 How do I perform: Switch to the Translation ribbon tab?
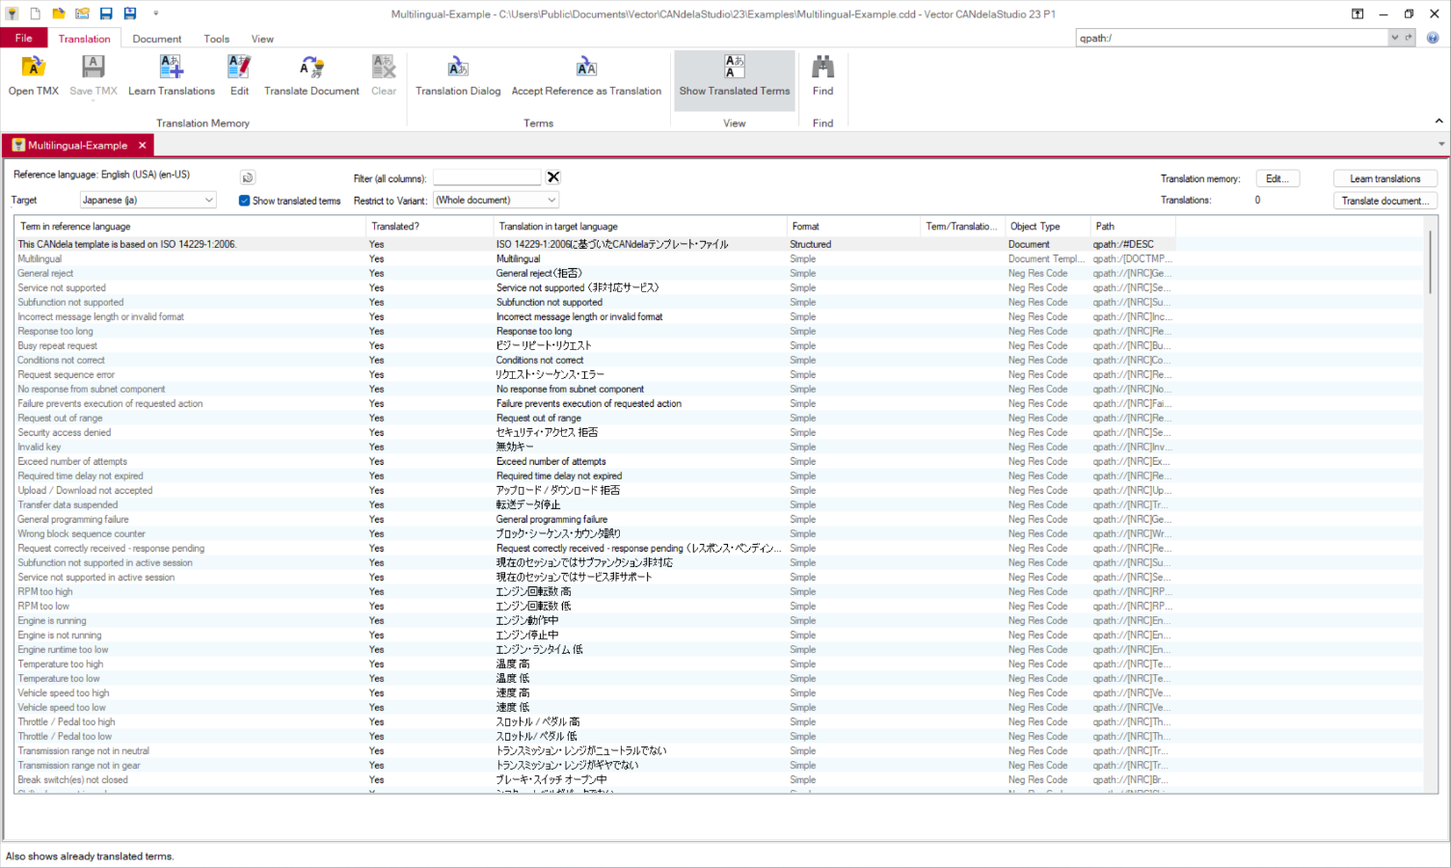click(x=84, y=39)
